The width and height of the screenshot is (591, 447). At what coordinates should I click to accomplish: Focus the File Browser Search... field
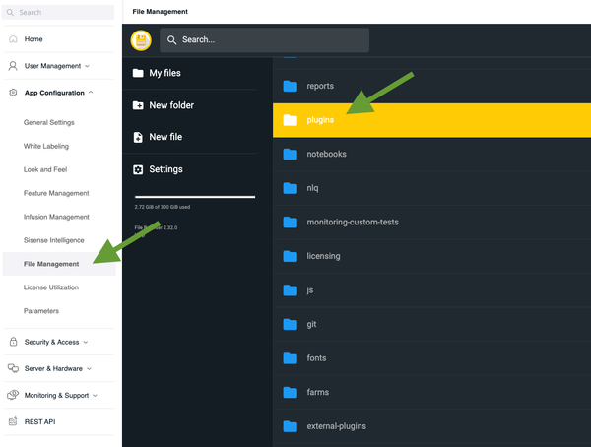pos(264,40)
